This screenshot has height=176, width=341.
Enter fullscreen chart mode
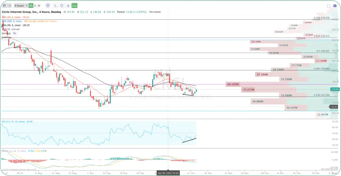[x=329, y=6]
